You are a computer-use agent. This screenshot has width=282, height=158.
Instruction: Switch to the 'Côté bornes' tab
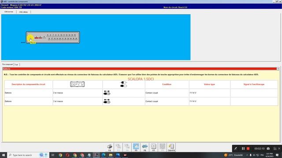click(9, 12)
